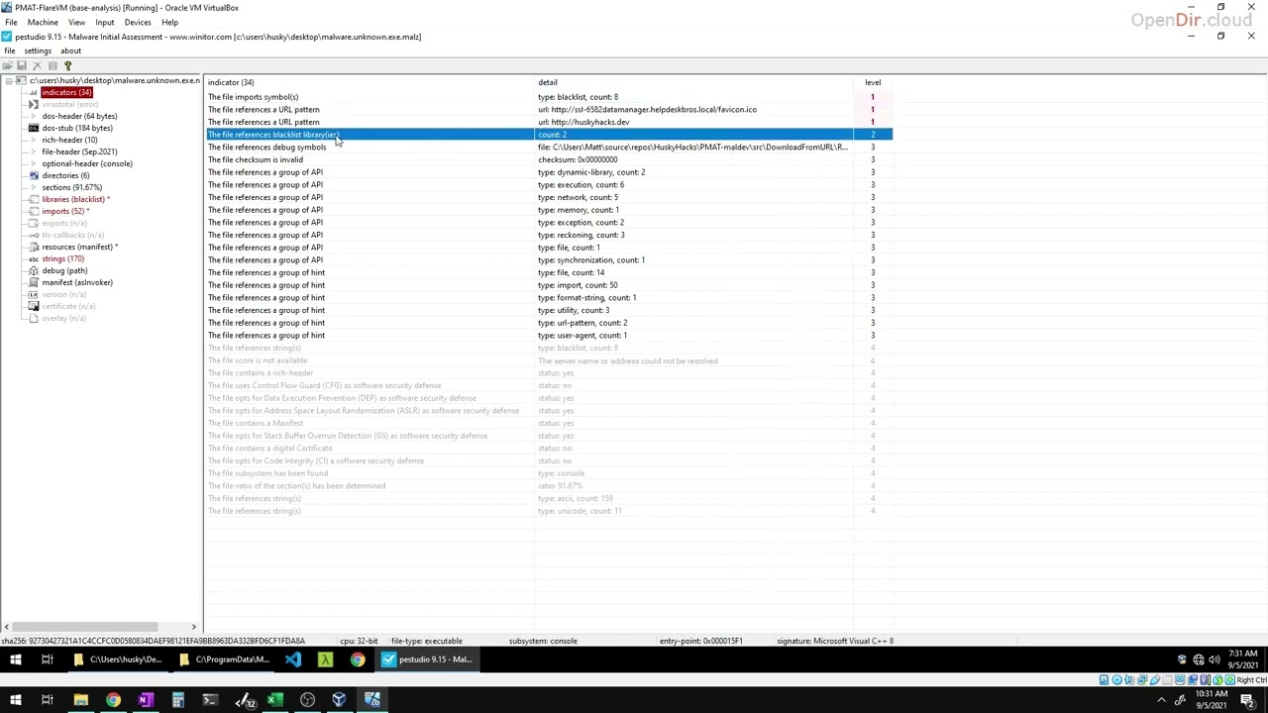Open VirtualBox Help menu

(169, 22)
